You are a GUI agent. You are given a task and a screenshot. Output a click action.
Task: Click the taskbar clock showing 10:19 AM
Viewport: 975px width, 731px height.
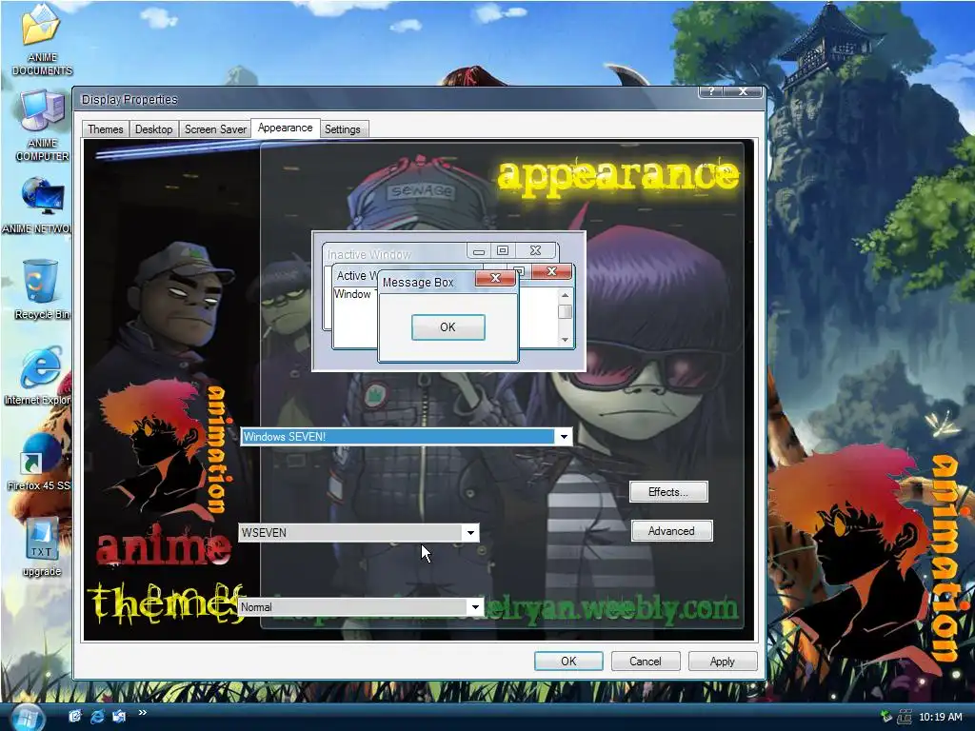940,717
